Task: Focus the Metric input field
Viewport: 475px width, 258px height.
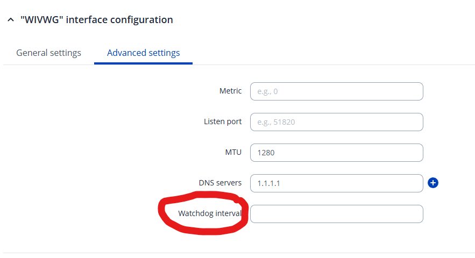Action: [x=336, y=91]
